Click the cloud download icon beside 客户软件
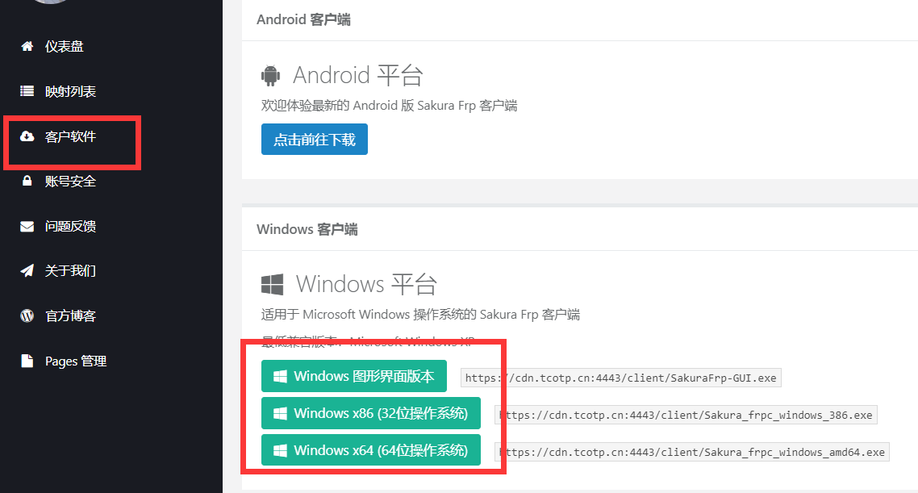The width and height of the screenshot is (918, 493). [x=27, y=136]
